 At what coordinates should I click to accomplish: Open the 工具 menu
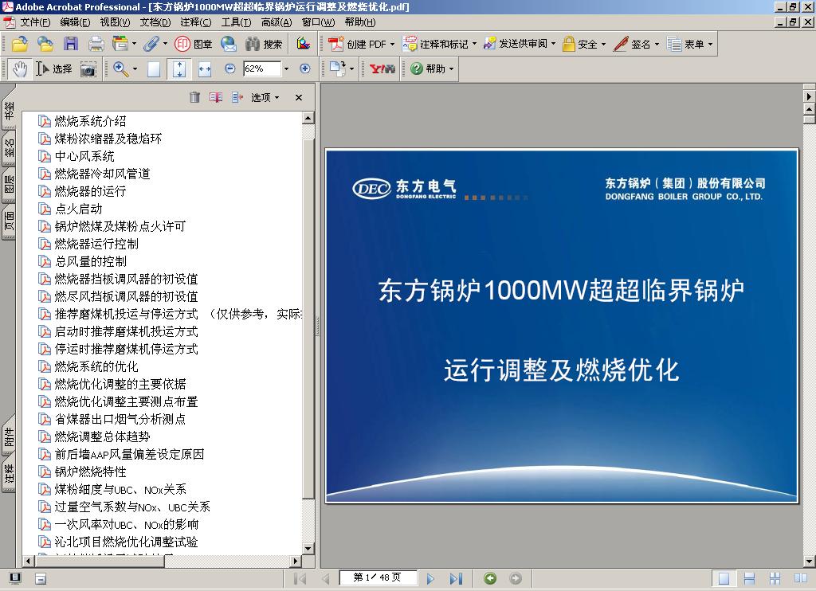[x=236, y=22]
